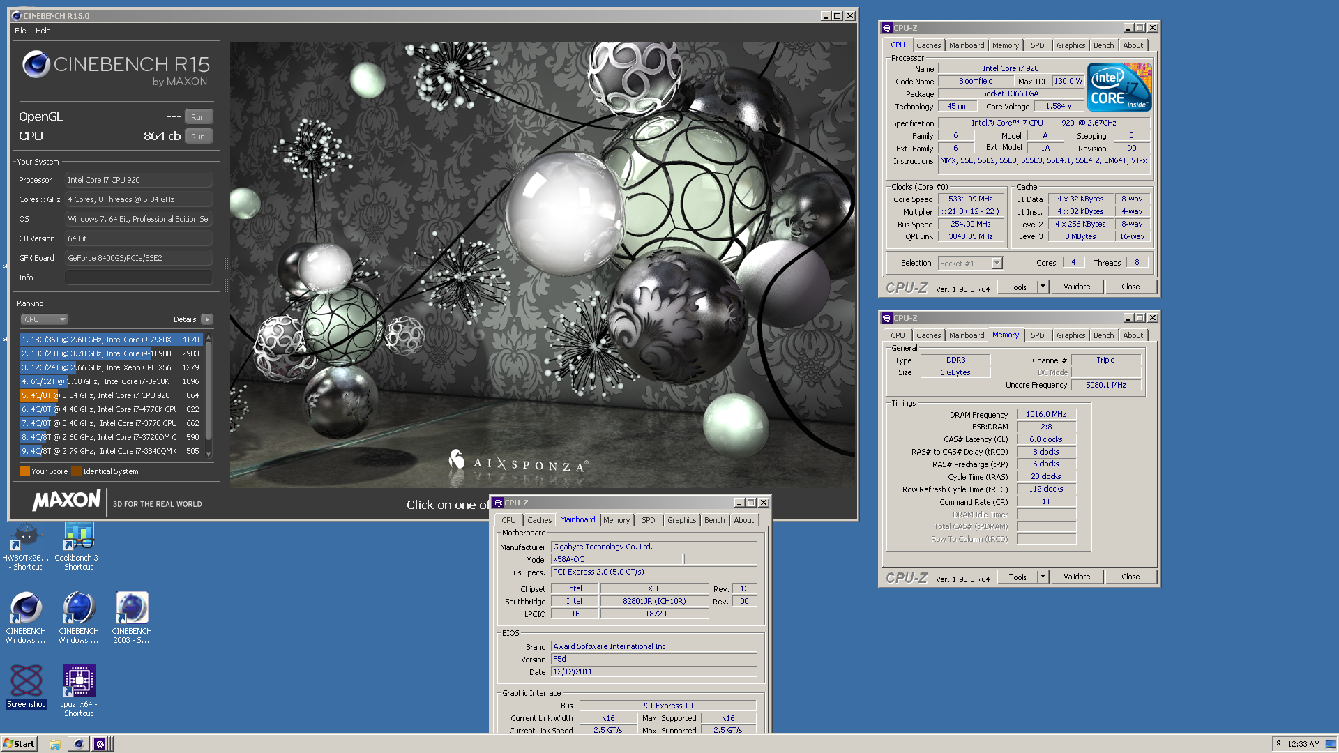Click Validate in top CPU-Z window
The image size is (1339, 753).
[x=1077, y=287]
